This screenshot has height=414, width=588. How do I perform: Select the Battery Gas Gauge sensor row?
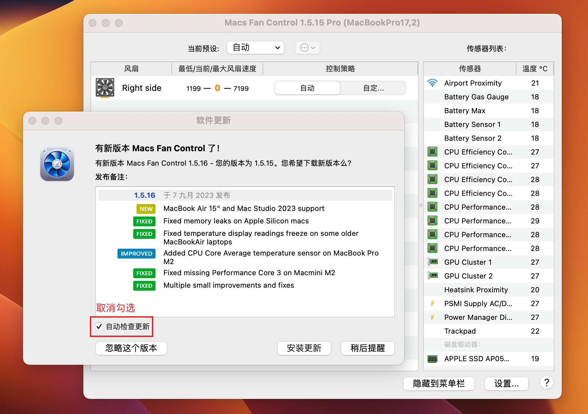(x=489, y=97)
